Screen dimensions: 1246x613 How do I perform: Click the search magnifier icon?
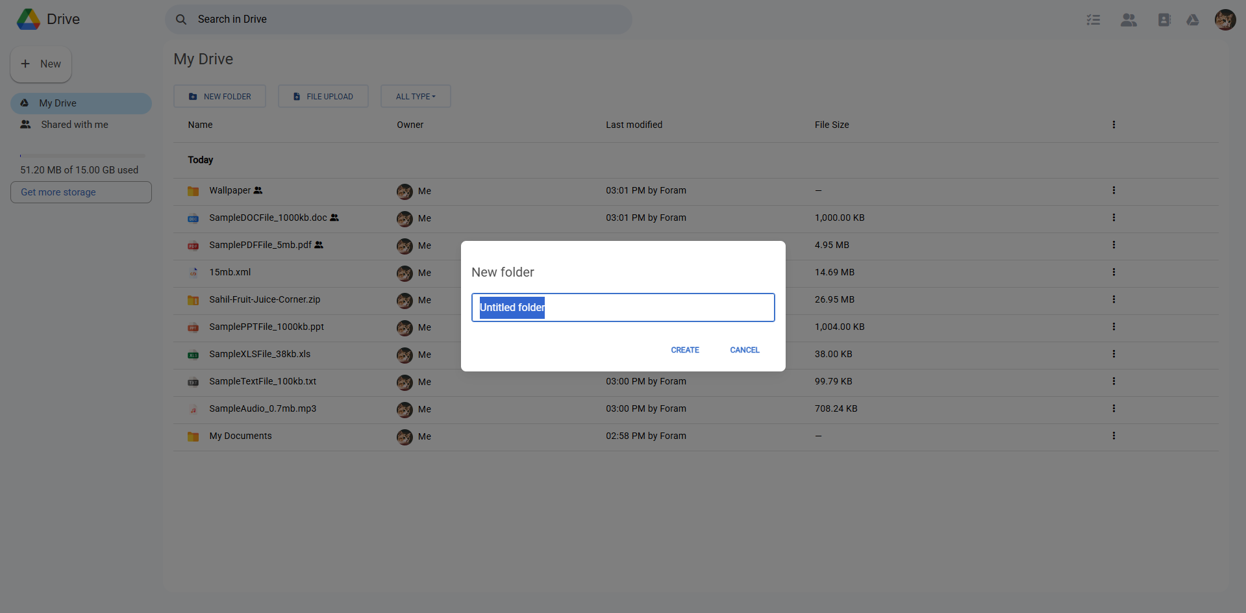click(x=181, y=19)
